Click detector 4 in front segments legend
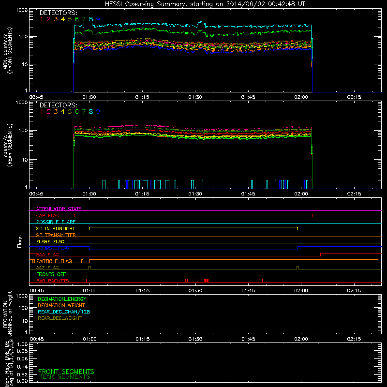The width and height of the screenshot is (387, 387). pyautogui.click(x=63, y=19)
